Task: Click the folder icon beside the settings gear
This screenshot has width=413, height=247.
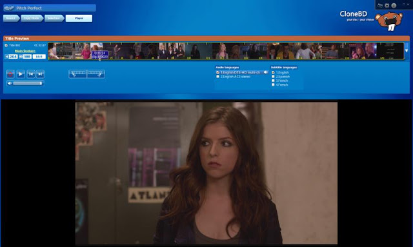Action: click(380, 6)
